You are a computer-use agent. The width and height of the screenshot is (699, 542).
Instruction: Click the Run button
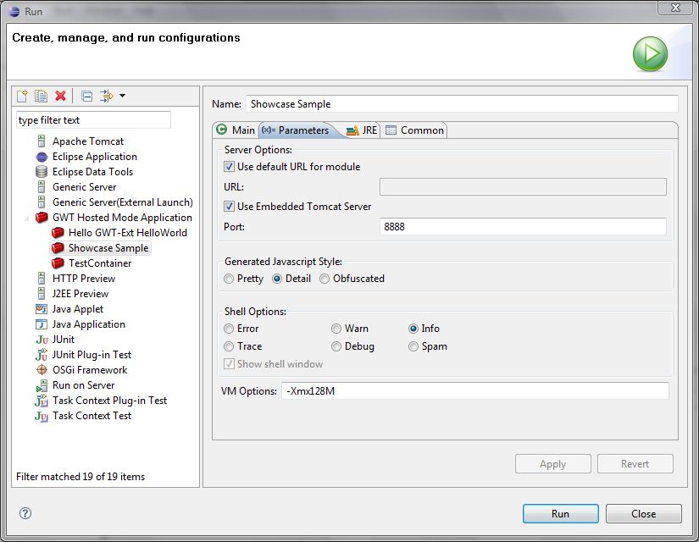(x=560, y=513)
